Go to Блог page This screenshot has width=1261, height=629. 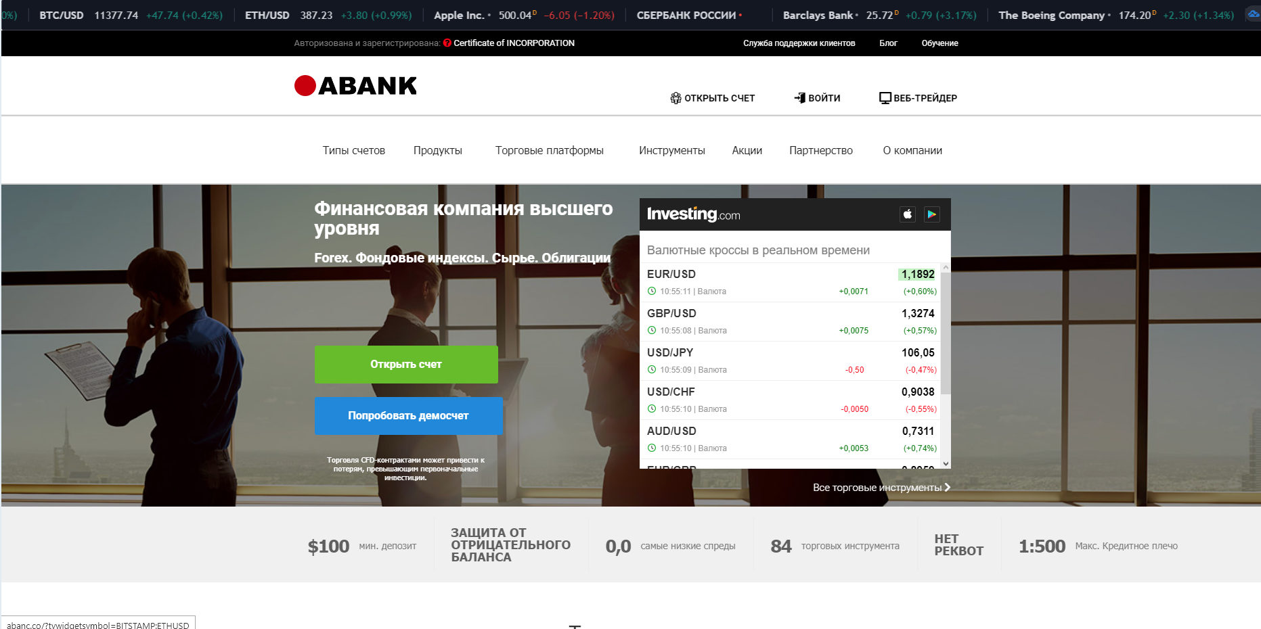pos(888,43)
